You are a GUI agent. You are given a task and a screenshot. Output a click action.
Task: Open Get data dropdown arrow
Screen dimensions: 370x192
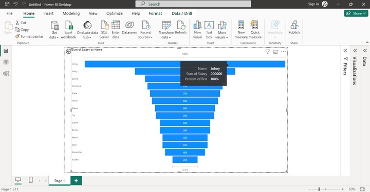[x=58, y=37]
